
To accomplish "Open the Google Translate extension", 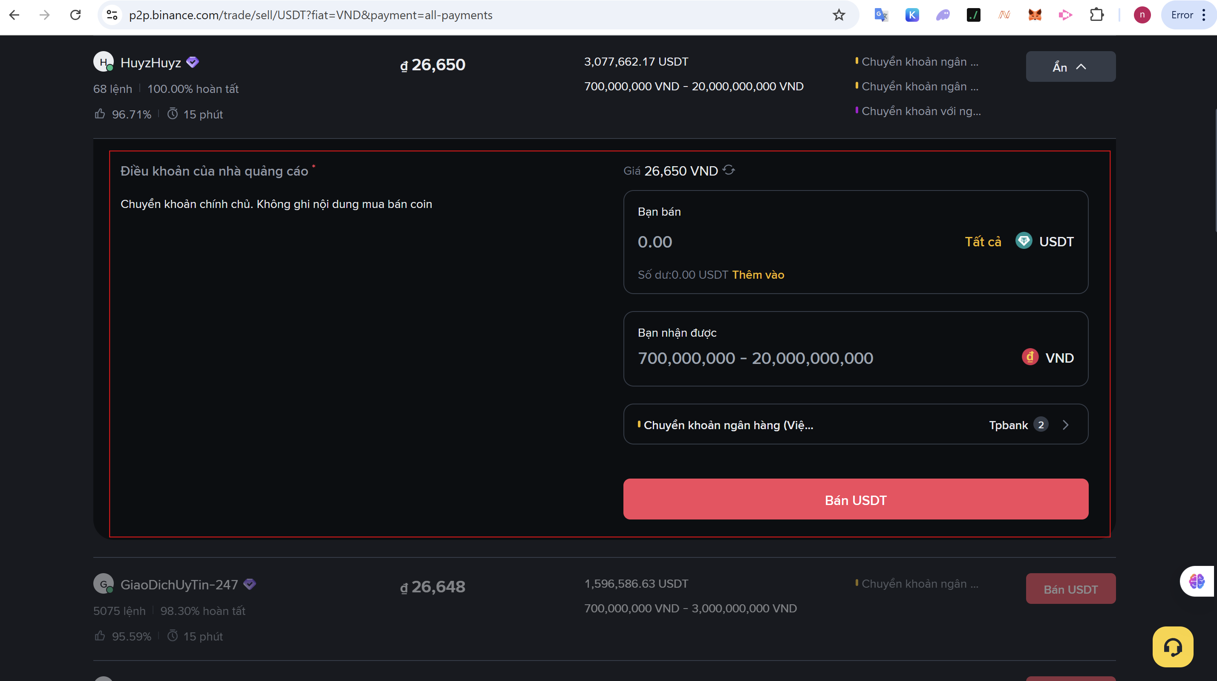I will [x=881, y=15].
